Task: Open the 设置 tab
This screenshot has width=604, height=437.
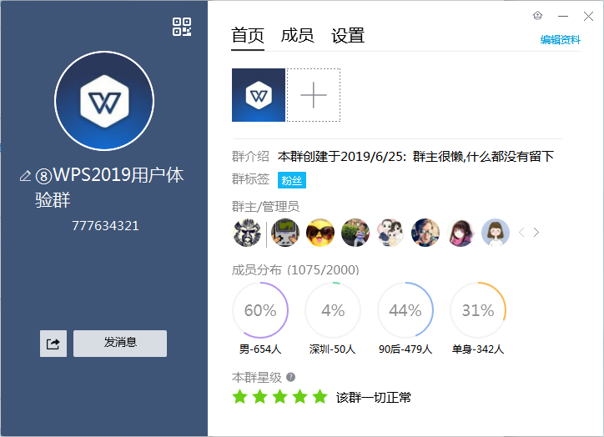Action: (x=348, y=36)
